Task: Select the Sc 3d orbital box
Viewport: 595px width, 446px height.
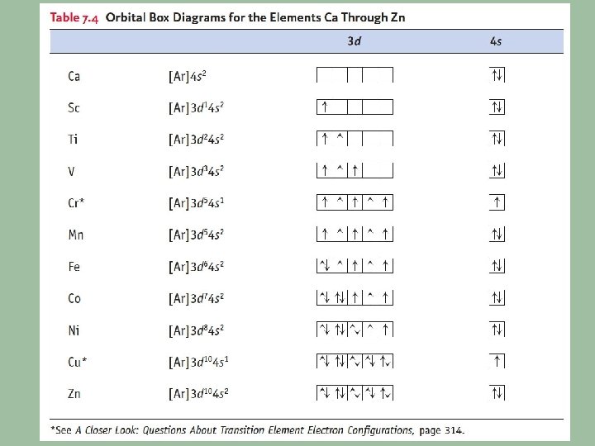Action: (355, 107)
